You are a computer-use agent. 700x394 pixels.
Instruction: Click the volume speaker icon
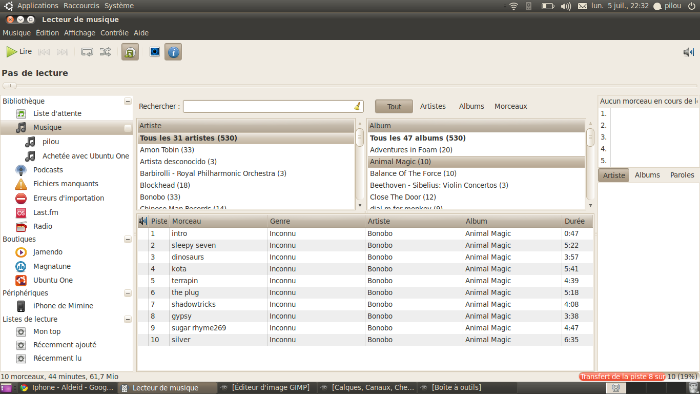[x=688, y=52]
